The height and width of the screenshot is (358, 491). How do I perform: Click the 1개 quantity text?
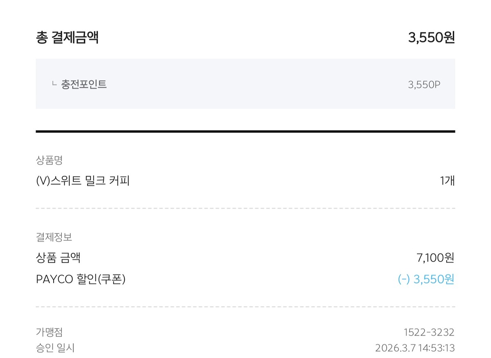pyautogui.click(x=447, y=180)
